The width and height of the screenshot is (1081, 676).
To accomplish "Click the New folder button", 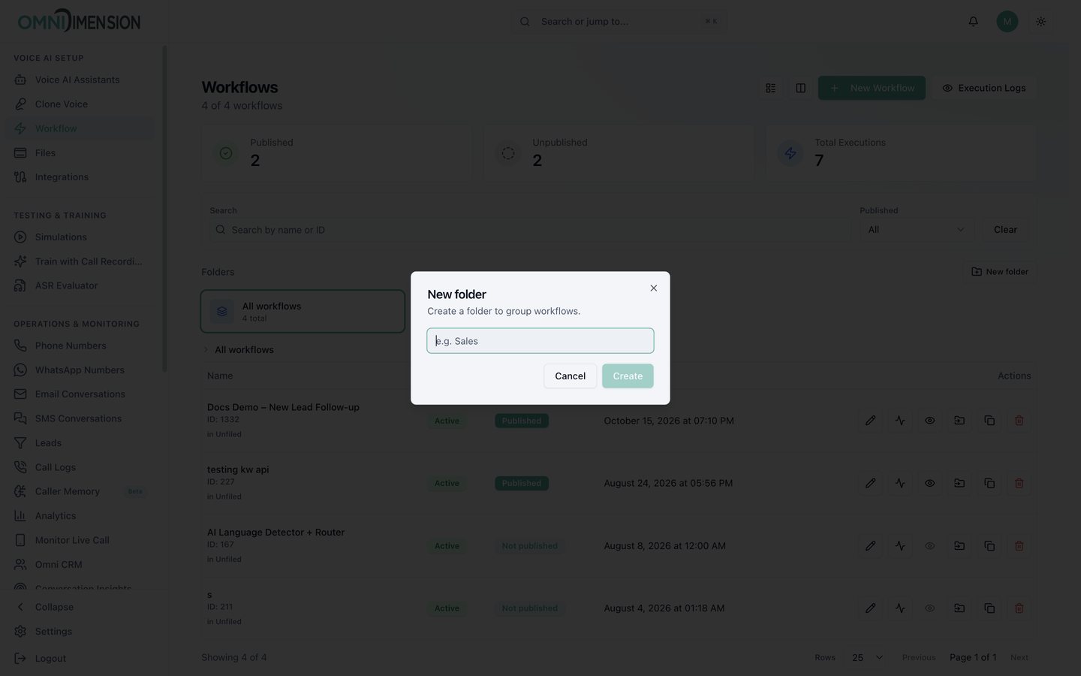I will click(x=999, y=272).
